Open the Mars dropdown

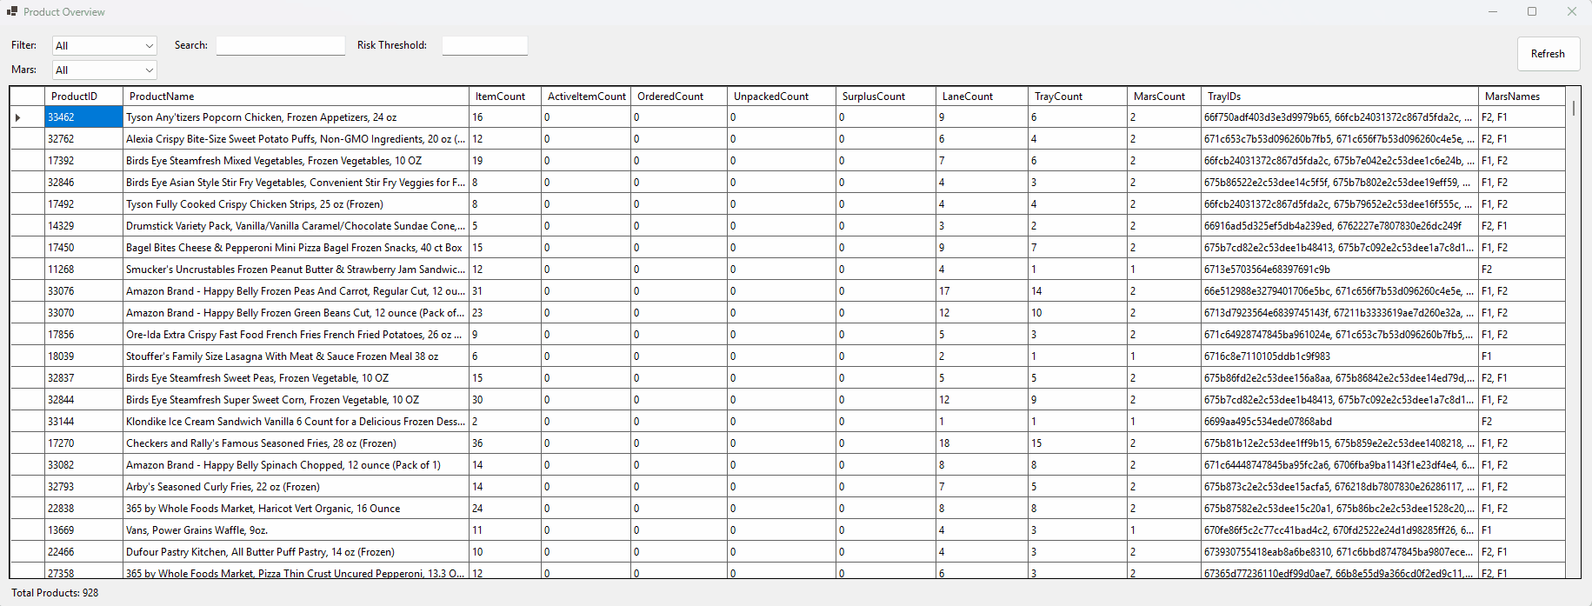[104, 70]
